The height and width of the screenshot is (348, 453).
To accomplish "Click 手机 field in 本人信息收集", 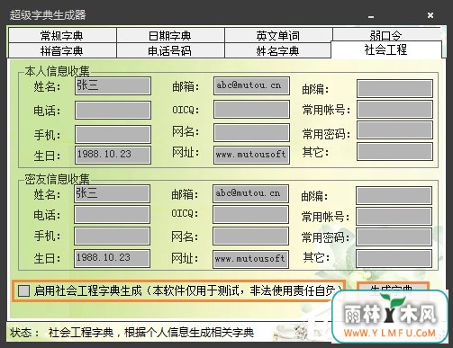I will 113,134.
